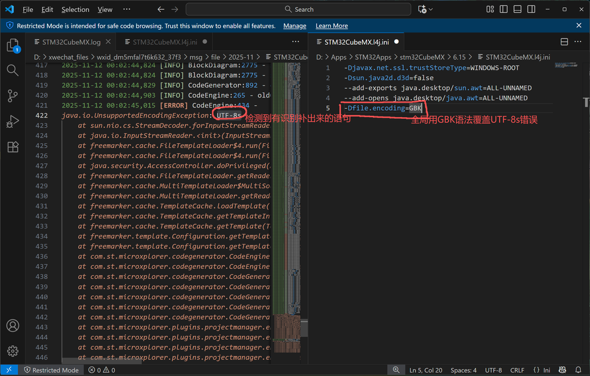
Task: Expand the stm32CubeMX breadcrumb segment
Action: click(422, 57)
